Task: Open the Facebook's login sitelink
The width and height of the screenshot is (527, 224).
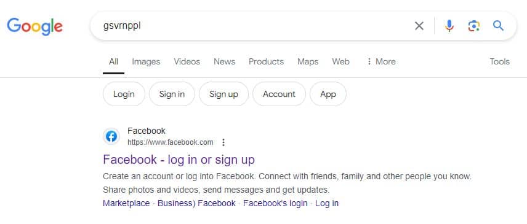Action: click(x=275, y=203)
